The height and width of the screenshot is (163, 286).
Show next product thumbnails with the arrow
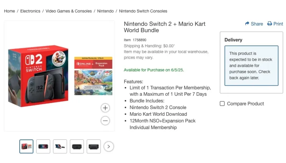coord(109,146)
